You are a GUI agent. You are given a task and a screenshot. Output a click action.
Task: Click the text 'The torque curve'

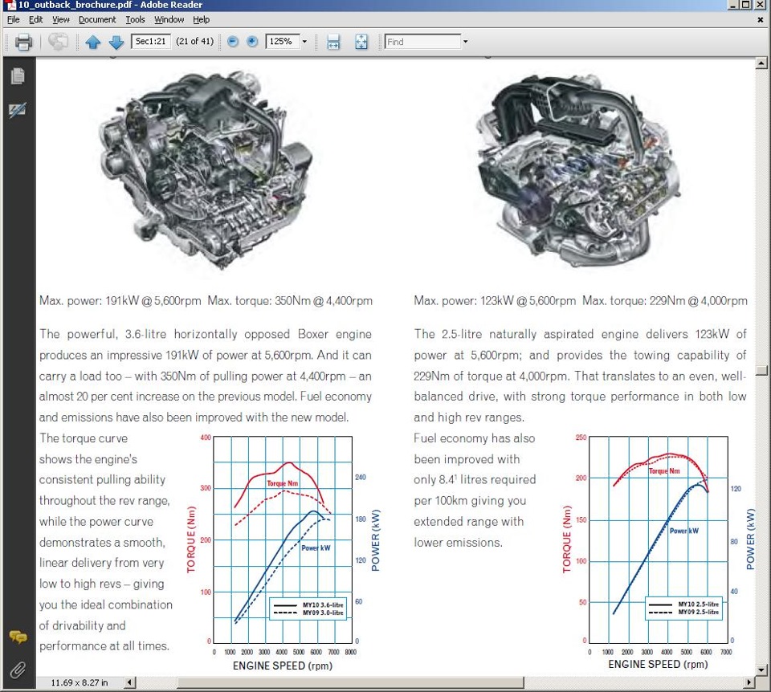[x=84, y=438]
